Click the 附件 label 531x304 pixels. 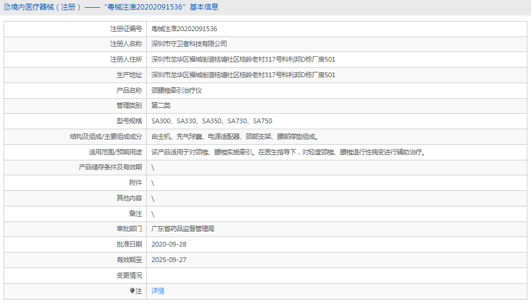click(135, 183)
